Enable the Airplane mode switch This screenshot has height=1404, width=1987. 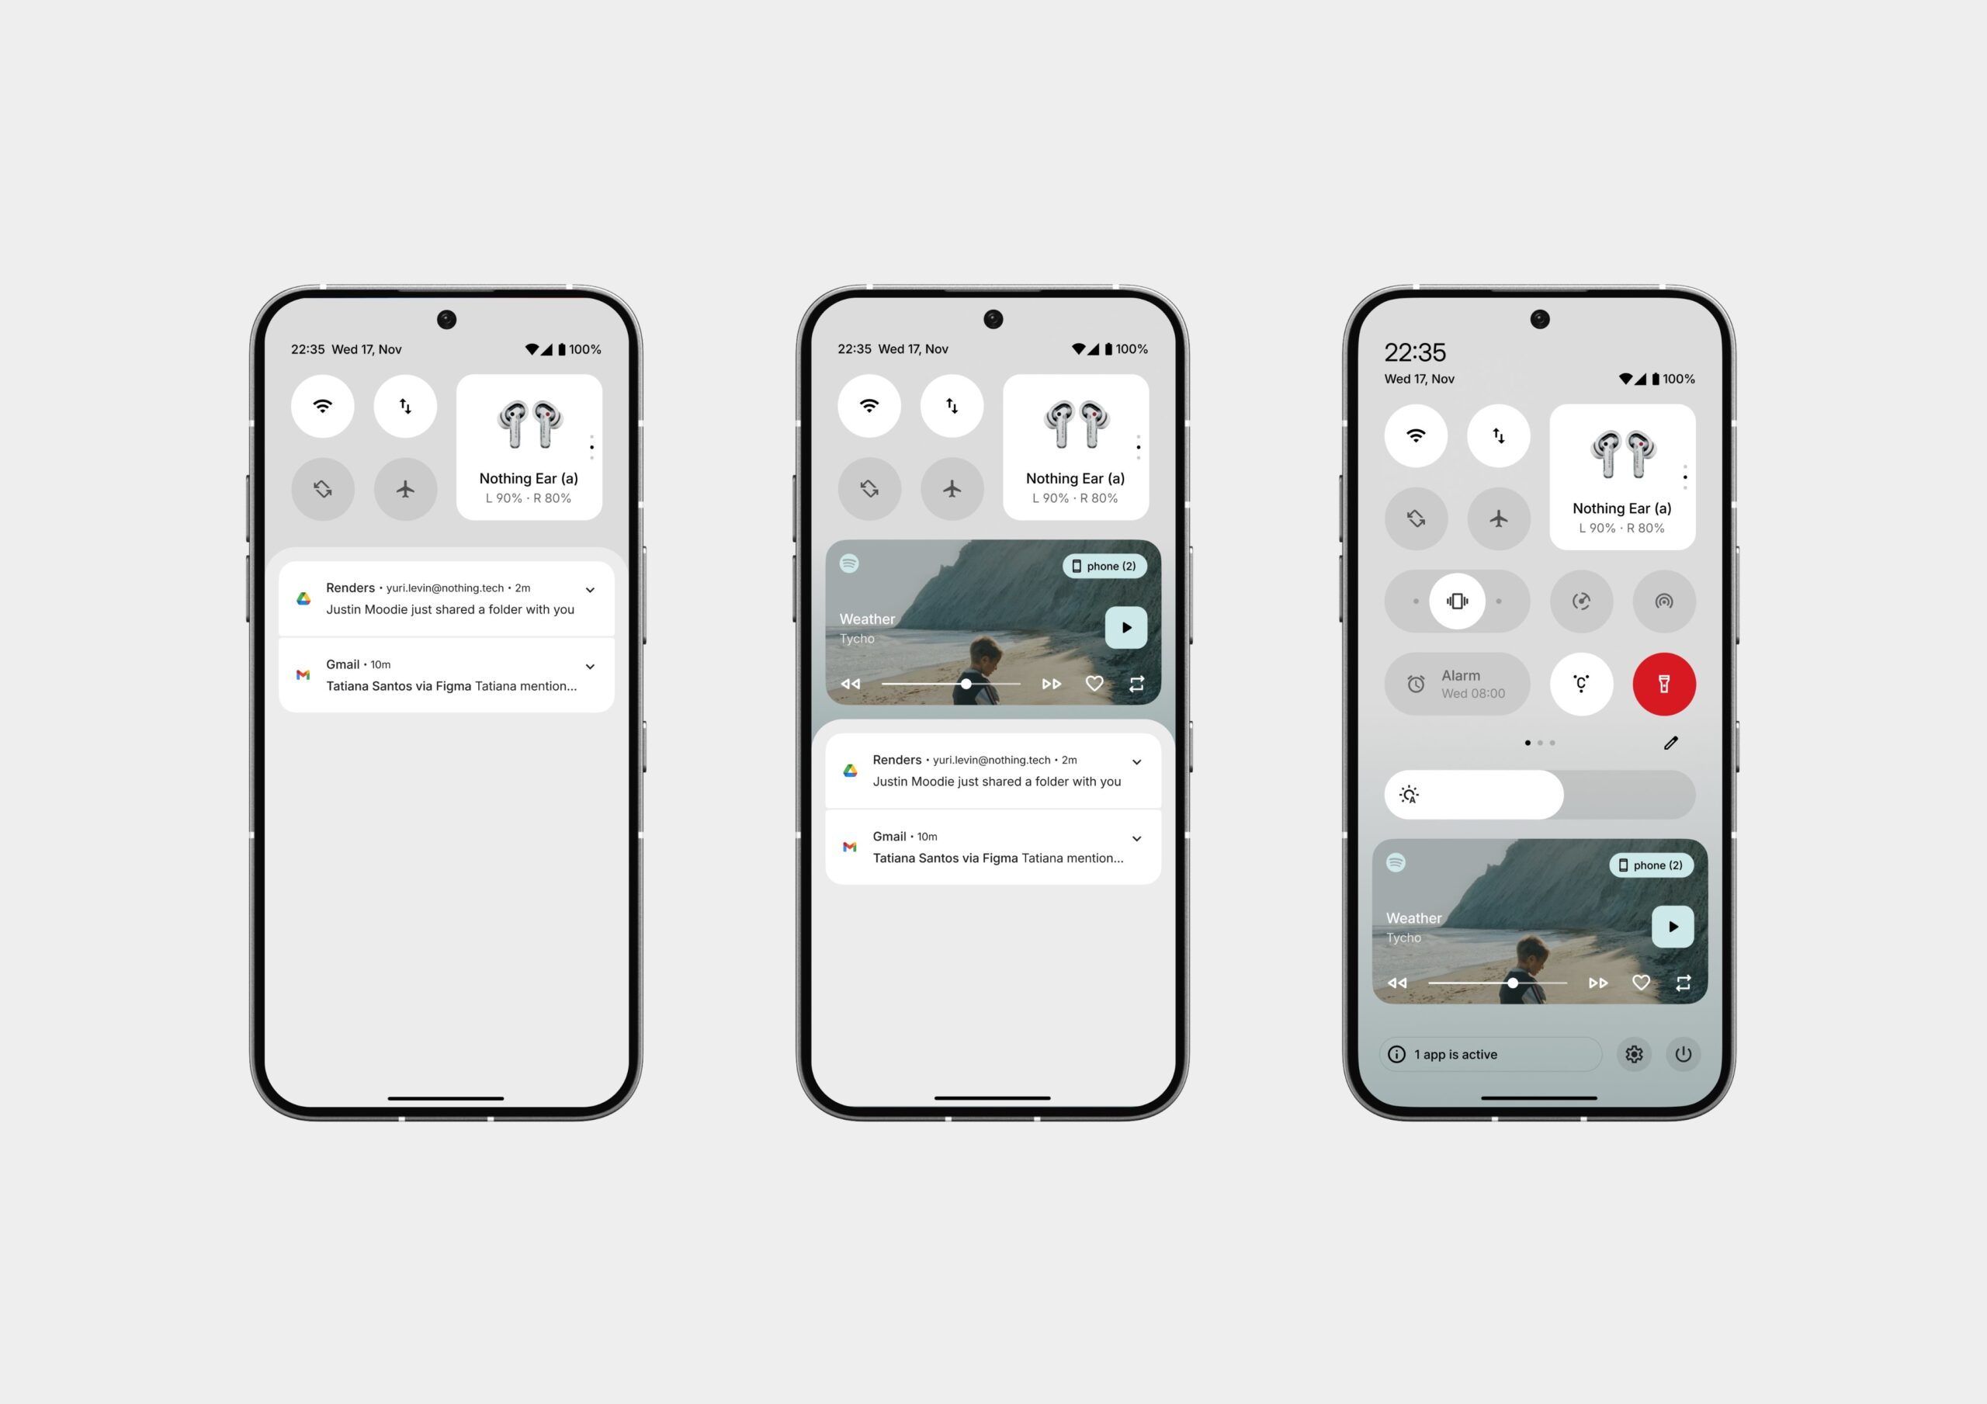coord(401,487)
